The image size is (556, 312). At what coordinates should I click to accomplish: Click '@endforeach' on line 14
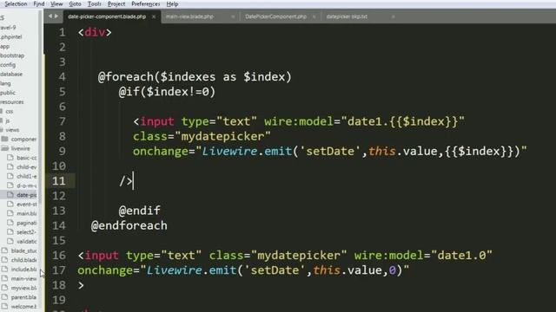(x=129, y=225)
